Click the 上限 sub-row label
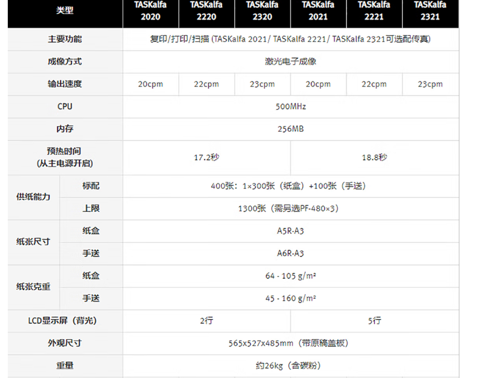Viewport: 484px width, 378px height. click(91, 208)
